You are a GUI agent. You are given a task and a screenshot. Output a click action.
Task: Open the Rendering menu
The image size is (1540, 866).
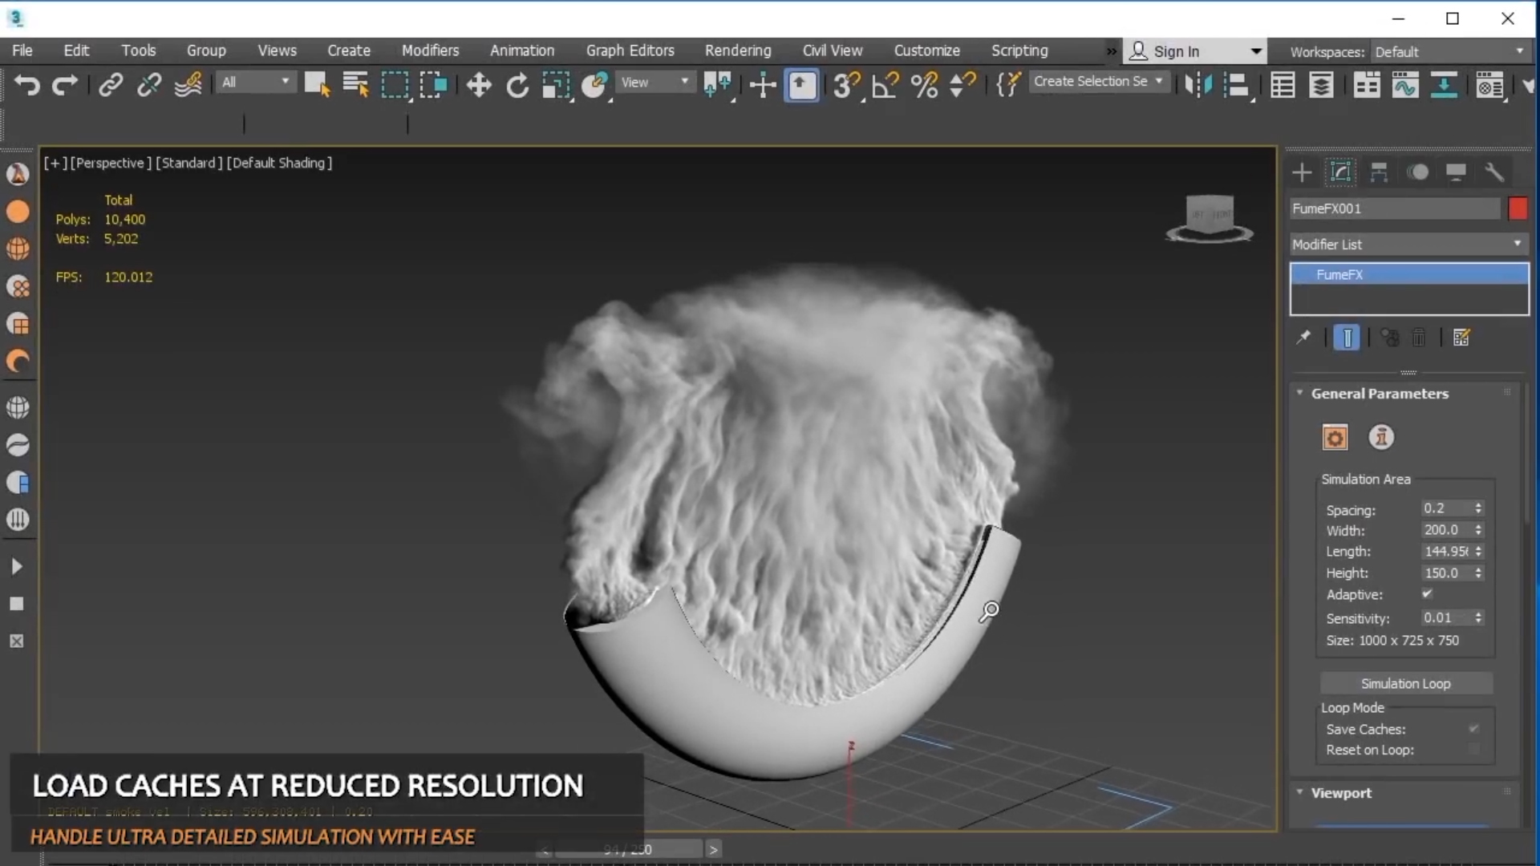[737, 51]
